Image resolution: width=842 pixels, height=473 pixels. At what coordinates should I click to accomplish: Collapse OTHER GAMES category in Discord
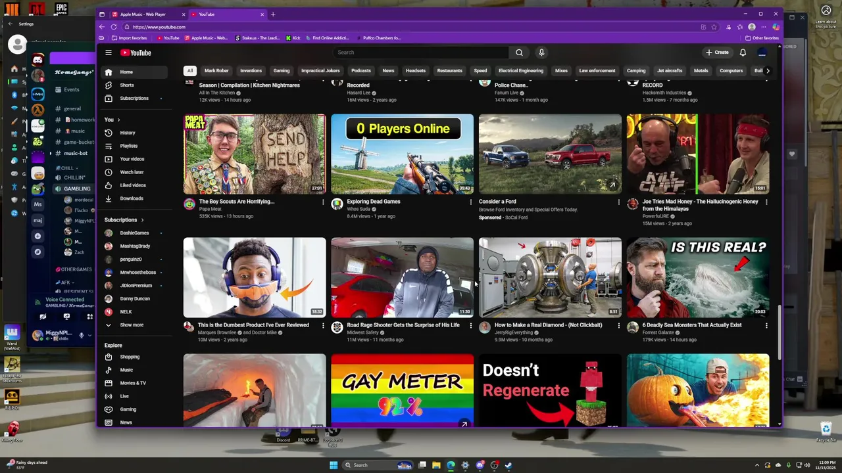tap(74, 269)
